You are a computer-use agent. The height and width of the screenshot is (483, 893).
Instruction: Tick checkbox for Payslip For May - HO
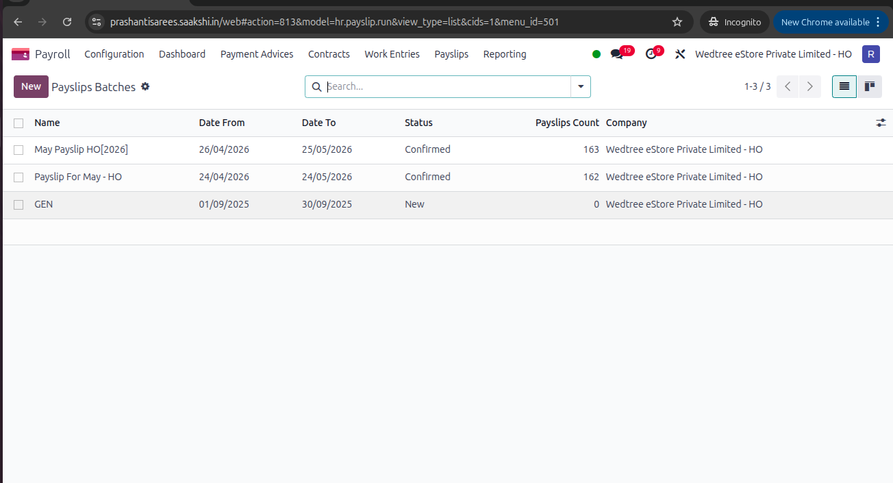point(18,177)
